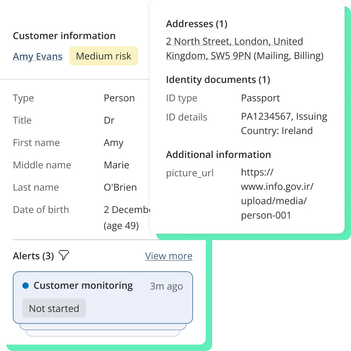Click the O'Brien last name value
Viewport: 351px width, 351px height.
(x=120, y=187)
